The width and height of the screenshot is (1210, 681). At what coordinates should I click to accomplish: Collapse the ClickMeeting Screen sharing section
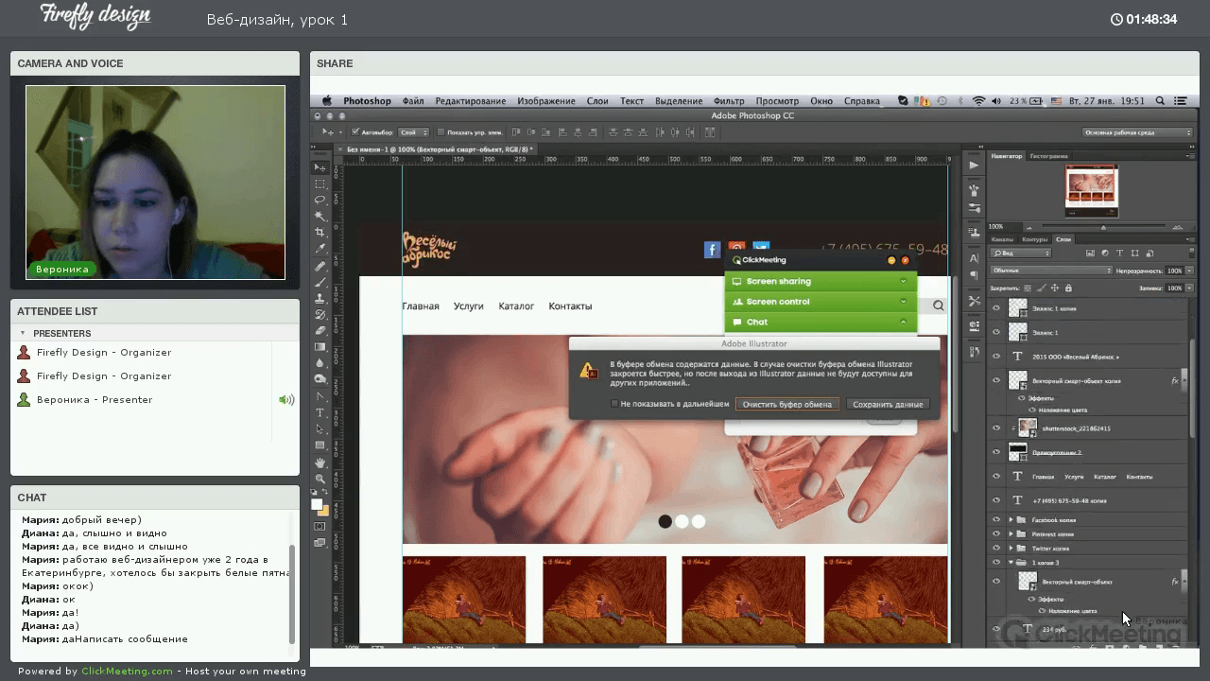point(903,281)
